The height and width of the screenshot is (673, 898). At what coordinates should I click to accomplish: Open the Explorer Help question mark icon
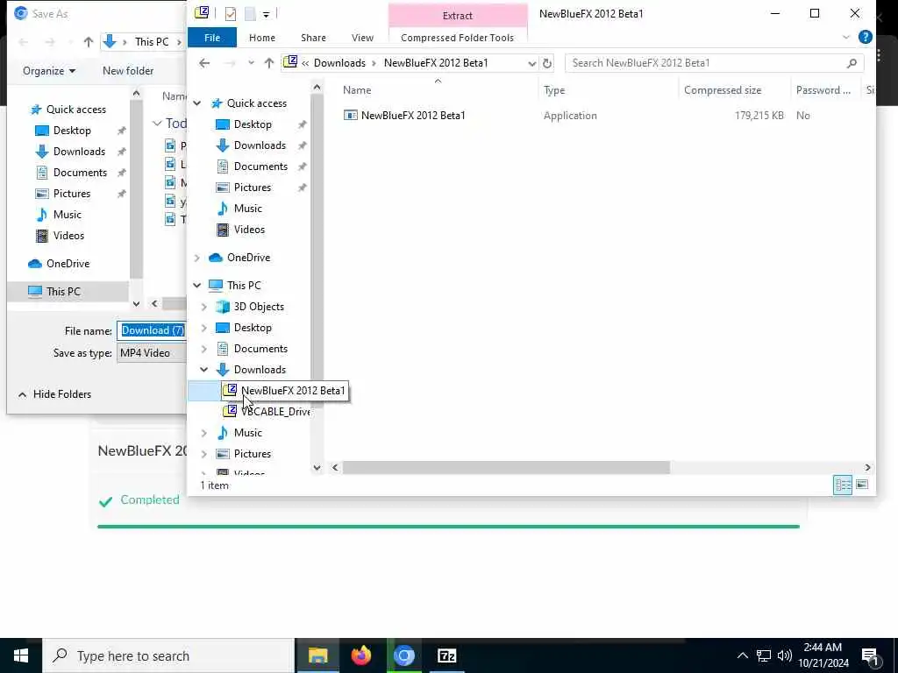coord(866,37)
